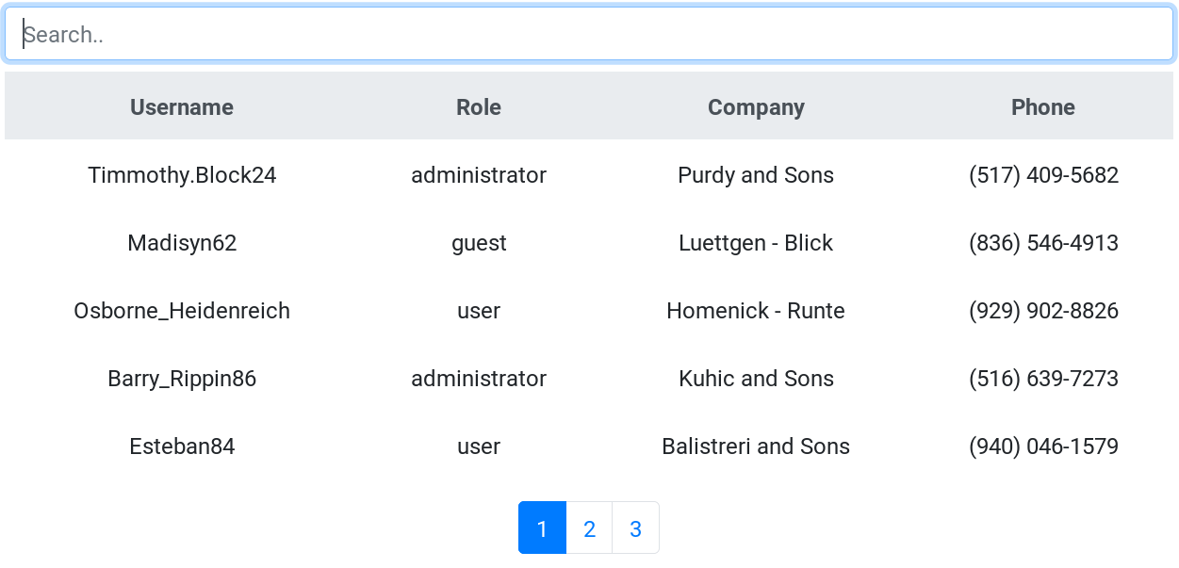The width and height of the screenshot is (1179, 568).
Task: Select the Osborne_Heidenreich row
Action: (182, 311)
